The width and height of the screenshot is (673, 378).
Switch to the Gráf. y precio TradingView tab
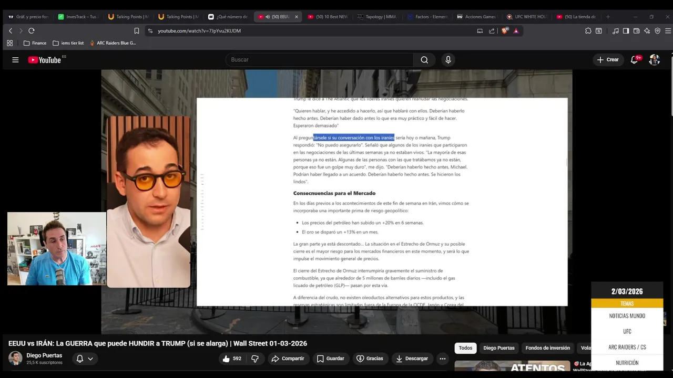click(28, 17)
